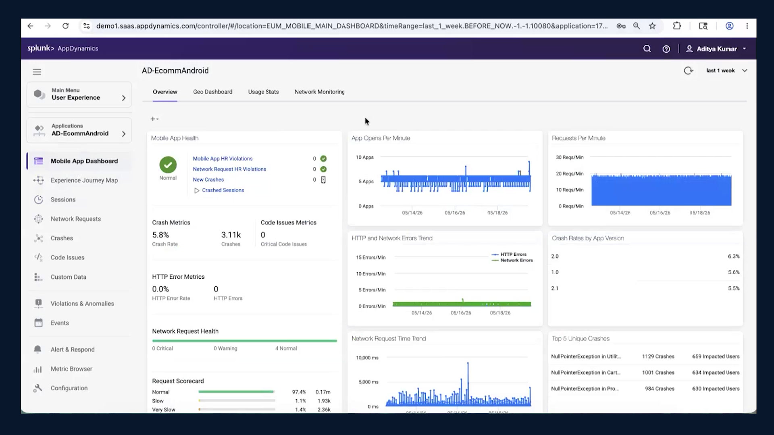Screen dimensions: 774x435
Task: Click the Normal request scorecard bar
Action: [x=237, y=391]
